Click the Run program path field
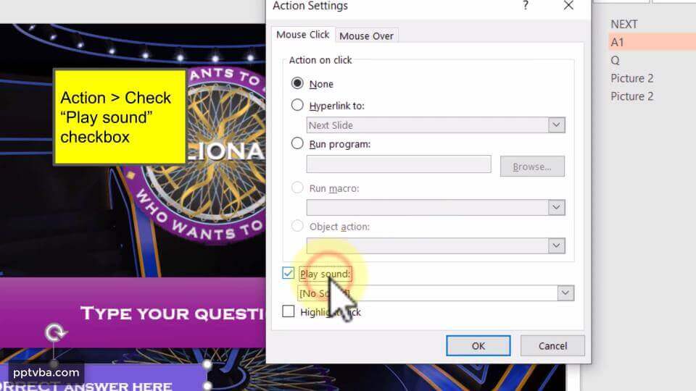696x391 pixels. [x=399, y=164]
